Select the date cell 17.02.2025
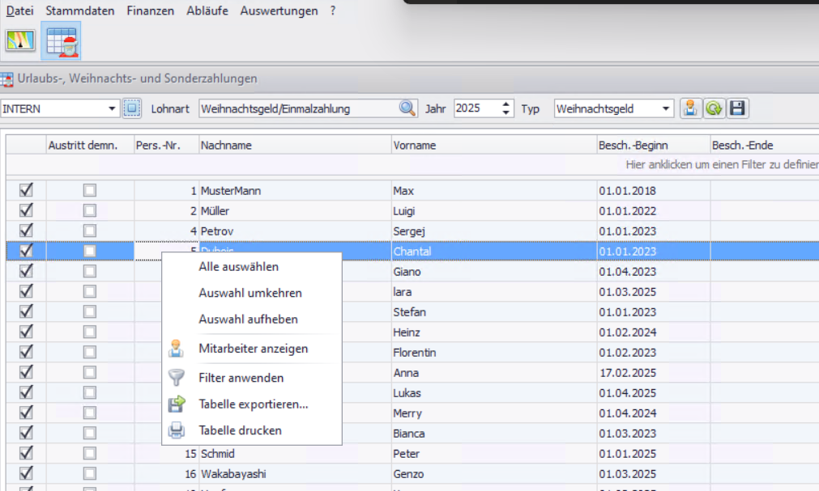Screen dimensions: 819x491 tap(654, 373)
